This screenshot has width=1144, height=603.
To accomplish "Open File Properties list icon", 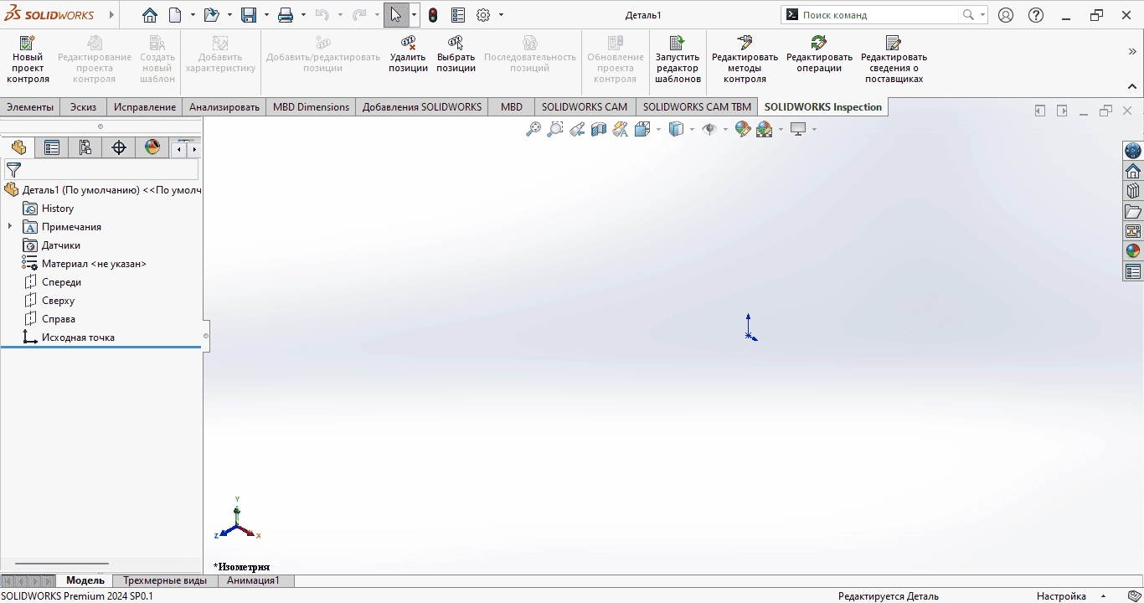I will click(x=458, y=15).
